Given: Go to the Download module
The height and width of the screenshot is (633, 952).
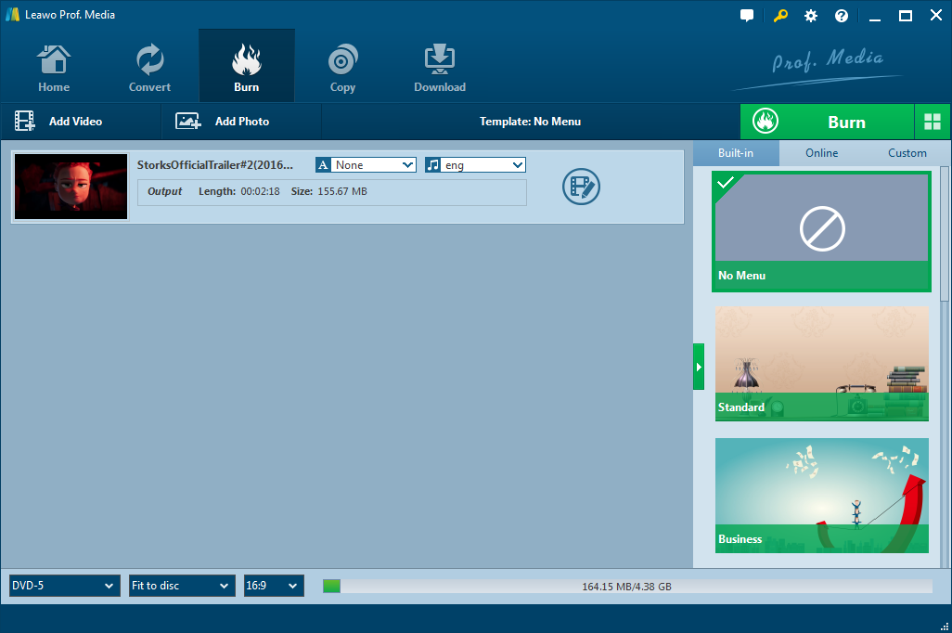Looking at the screenshot, I should pyautogui.click(x=440, y=67).
